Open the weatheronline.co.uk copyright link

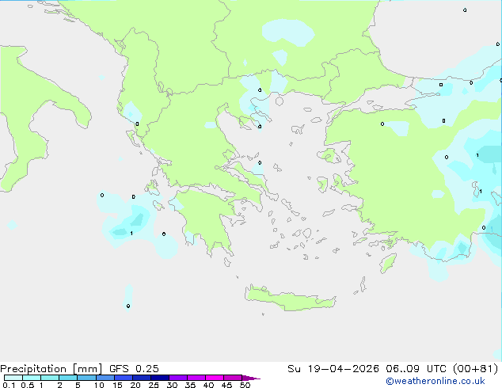(435, 381)
